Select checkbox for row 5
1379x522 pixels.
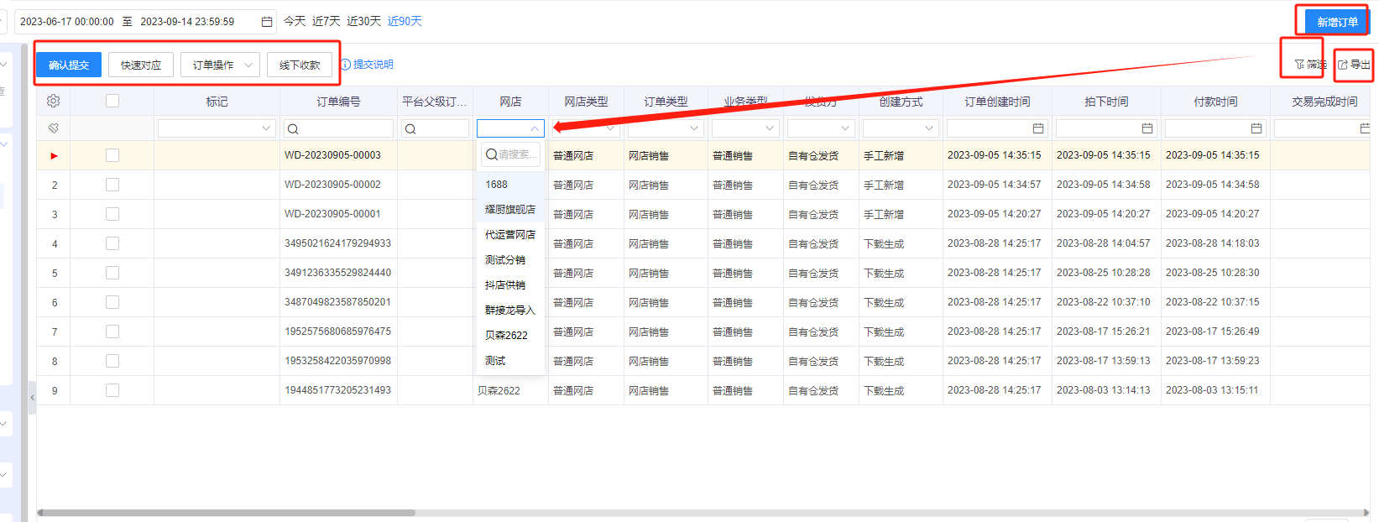point(112,273)
